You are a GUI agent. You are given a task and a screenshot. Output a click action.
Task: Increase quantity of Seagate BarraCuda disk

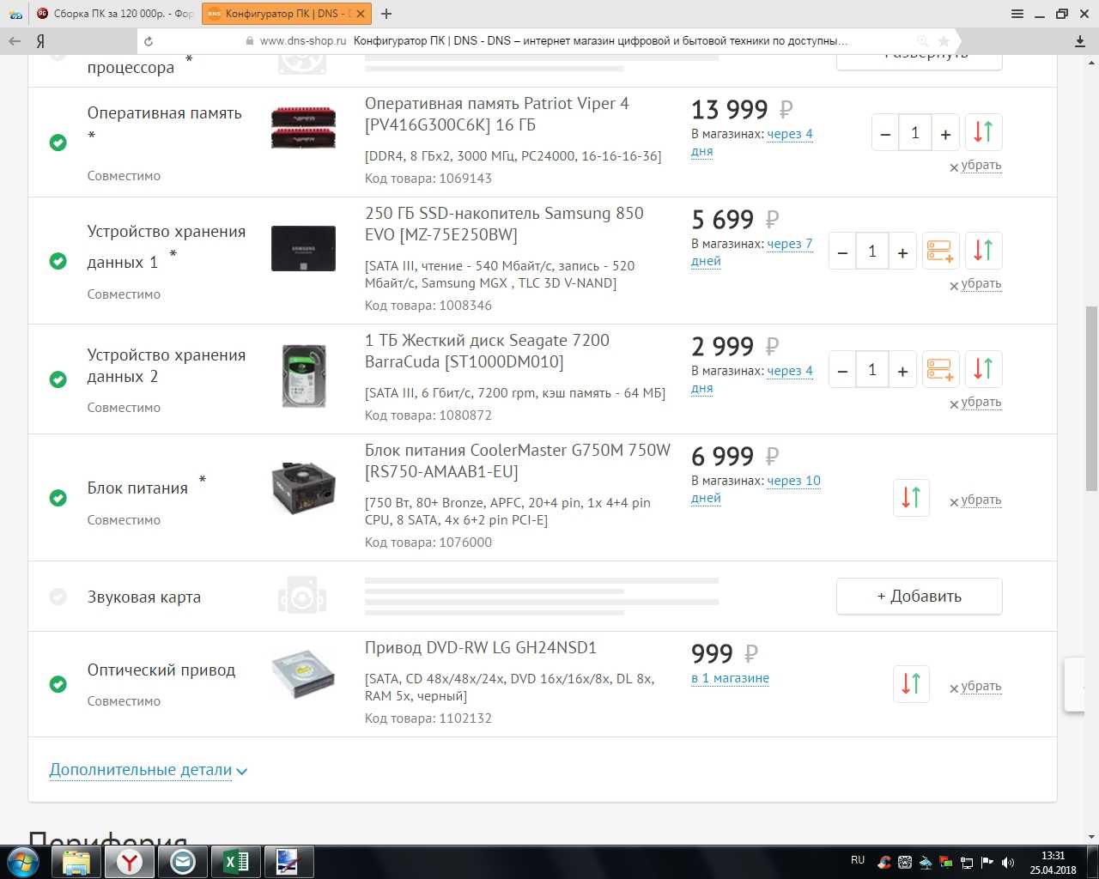click(x=902, y=371)
